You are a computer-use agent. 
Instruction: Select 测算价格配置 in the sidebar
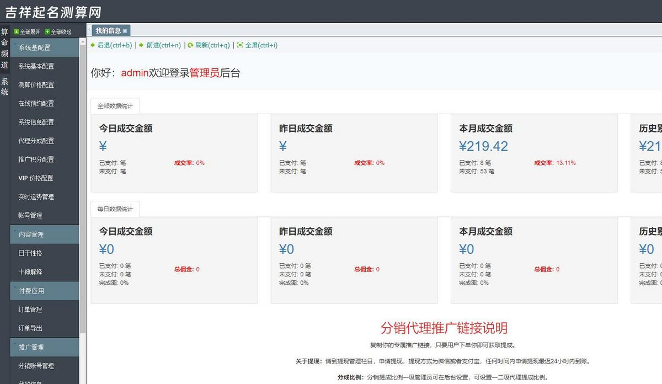click(x=44, y=84)
